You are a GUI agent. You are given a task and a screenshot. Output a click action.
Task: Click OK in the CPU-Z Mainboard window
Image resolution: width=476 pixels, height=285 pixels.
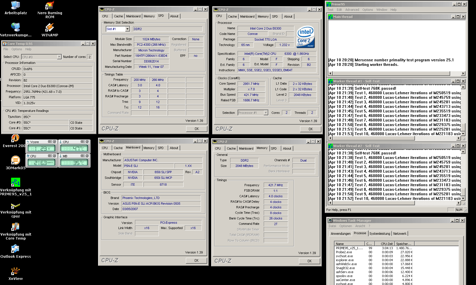coord(196,261)
